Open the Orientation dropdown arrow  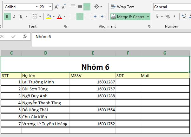[x=102, y=7]
